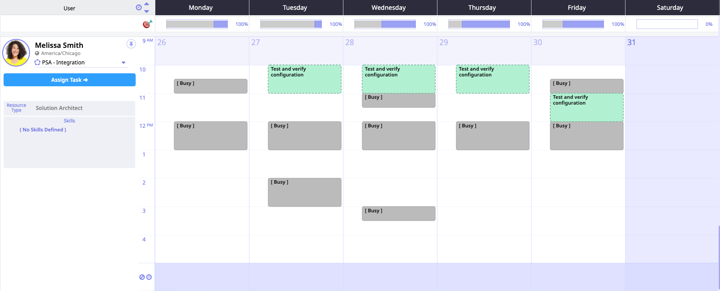Open Melissa Smith's profile photo
This screenshot has height=291, width=720.
click(16, 52)
